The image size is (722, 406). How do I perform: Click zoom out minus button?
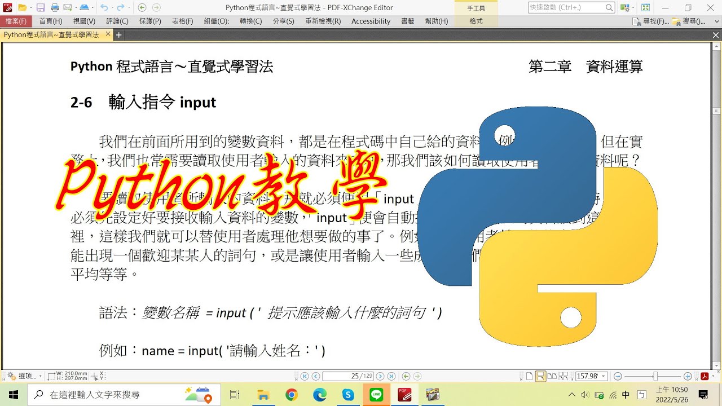pyautogui.click(x=618, y=376)
